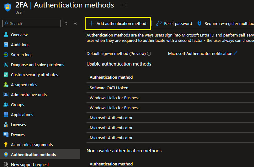Viewport: 254px width, 167px height.
Task: Click the pencil icon beside Microsoft Authenticator notification
Action: click(236, 53)
